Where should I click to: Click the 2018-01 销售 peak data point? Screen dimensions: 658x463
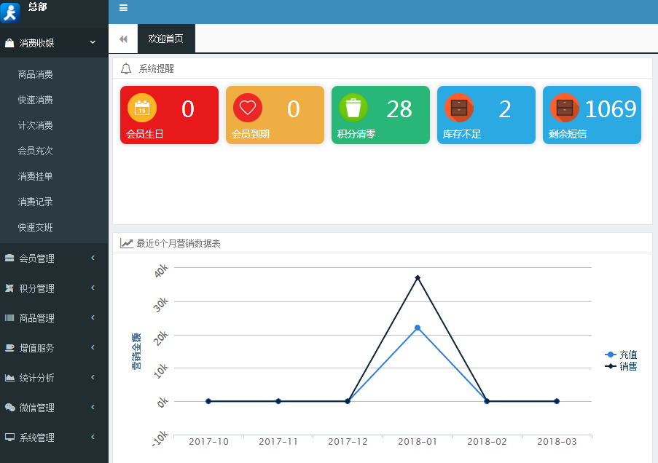click(418, 277)
